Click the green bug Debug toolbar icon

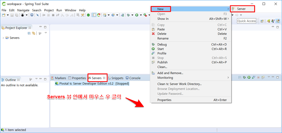128,15
